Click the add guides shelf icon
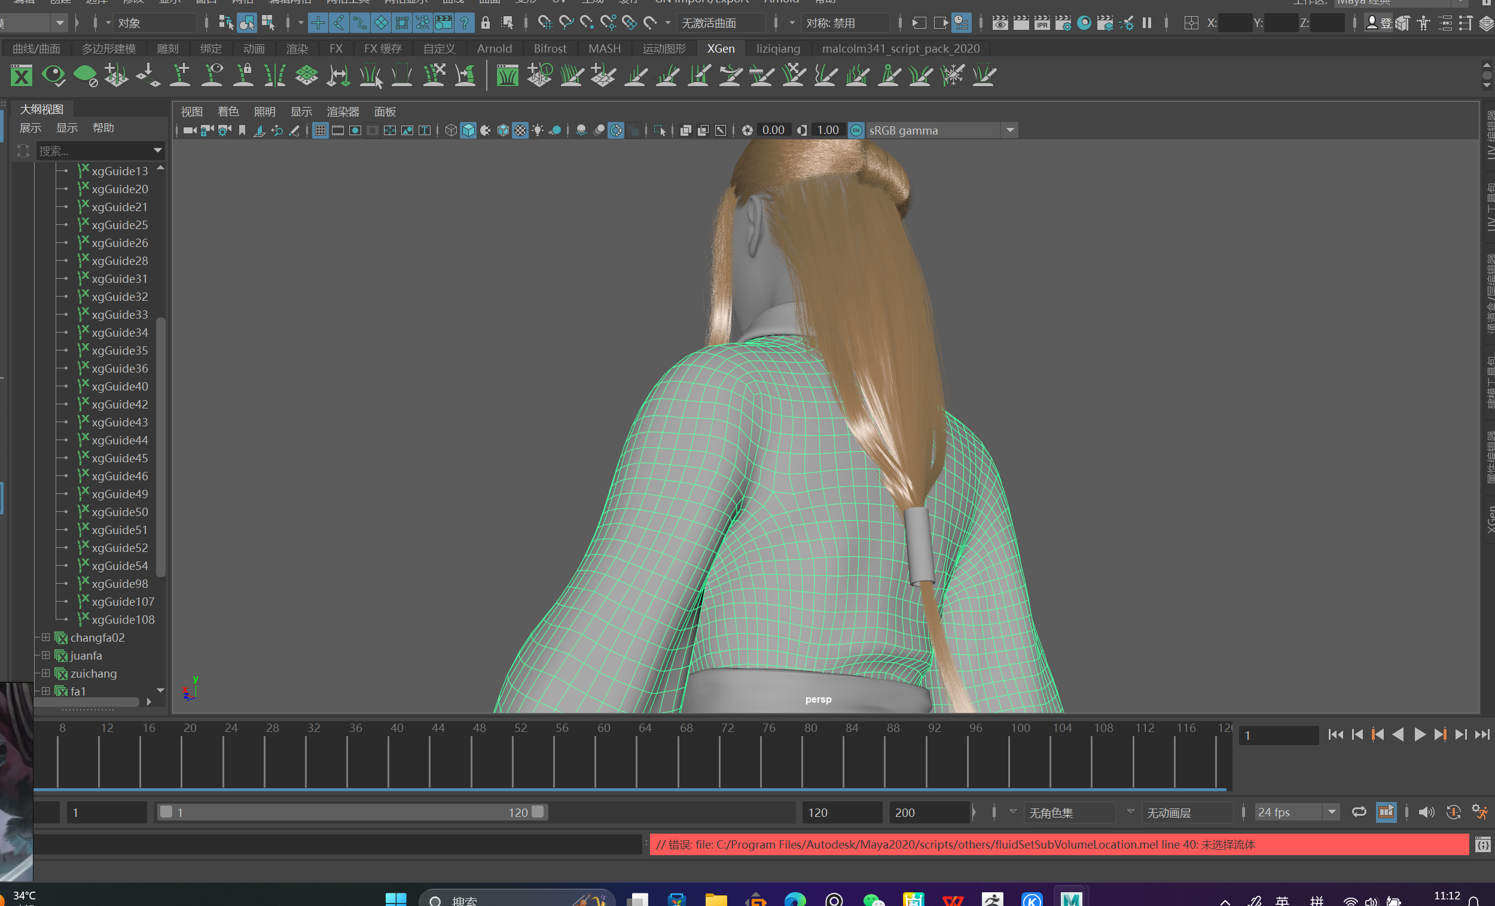 coord(180,76)
